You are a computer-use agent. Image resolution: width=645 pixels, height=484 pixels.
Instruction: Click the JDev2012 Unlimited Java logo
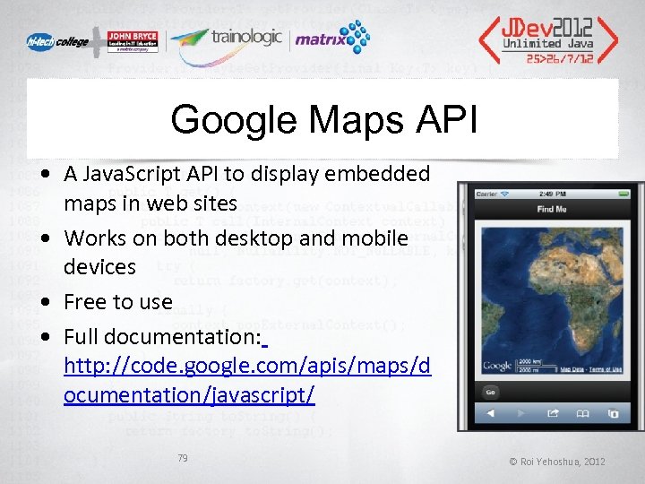tap(548, 40)
